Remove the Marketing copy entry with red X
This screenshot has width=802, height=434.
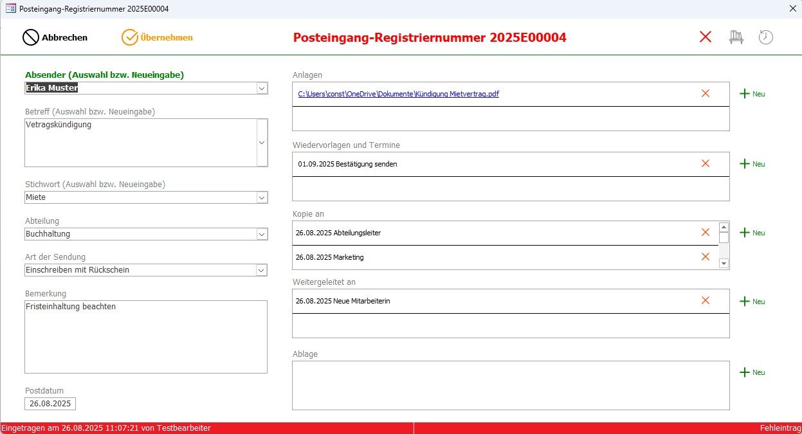706,257
